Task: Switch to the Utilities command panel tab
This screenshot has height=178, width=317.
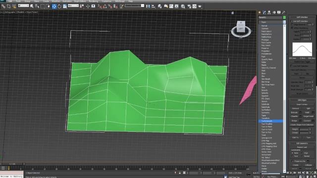Action: pyautogui.click(x=284, y=12)
